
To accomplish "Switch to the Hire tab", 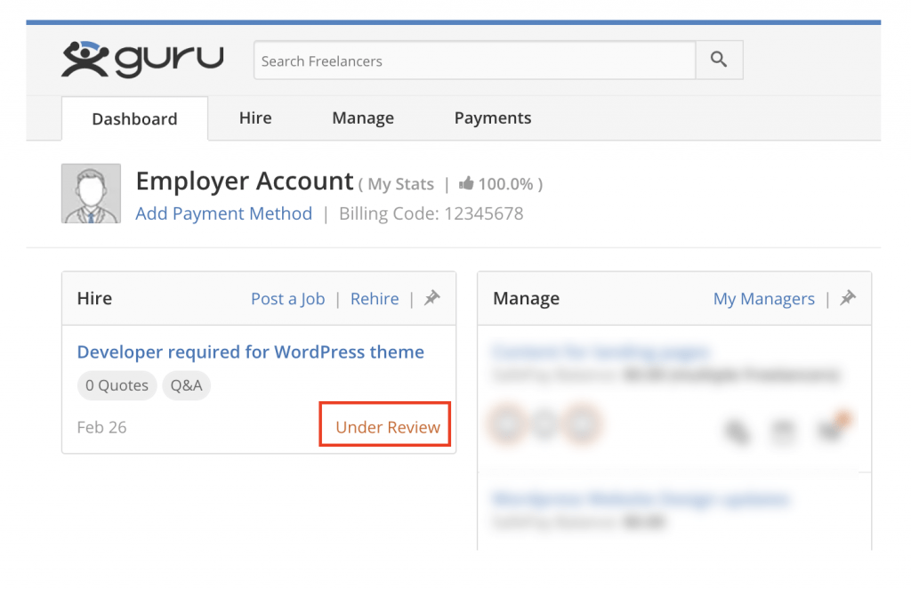I will (255, 117).
